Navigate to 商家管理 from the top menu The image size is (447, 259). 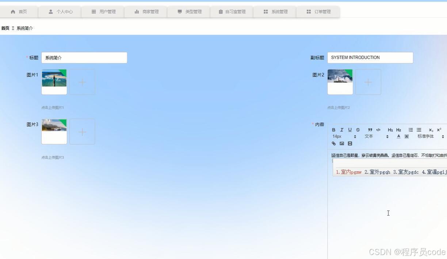click(x=146, y=11)
